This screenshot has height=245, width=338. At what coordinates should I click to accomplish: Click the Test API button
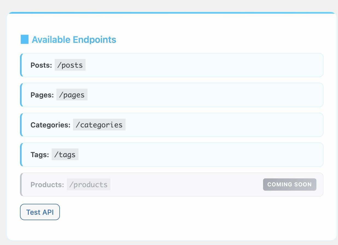[x=40, y=212]
